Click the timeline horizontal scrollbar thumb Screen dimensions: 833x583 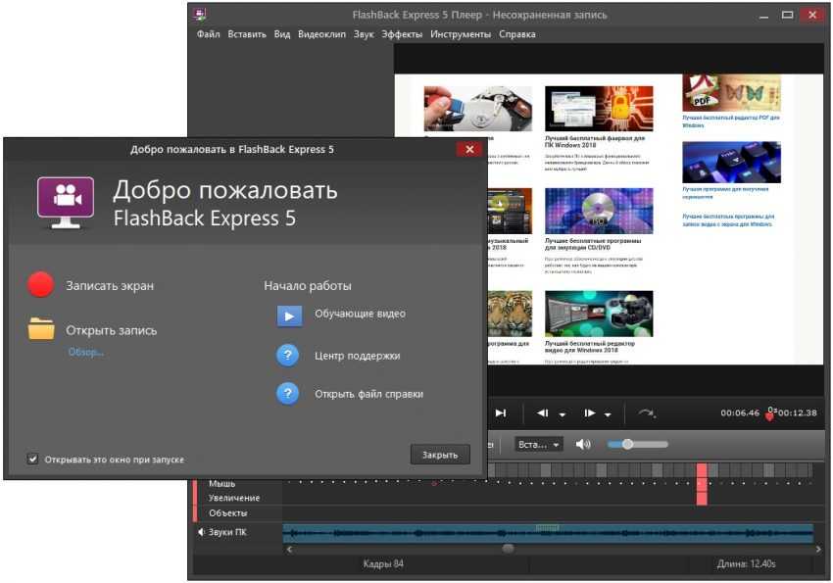click(x=508, y=549)
